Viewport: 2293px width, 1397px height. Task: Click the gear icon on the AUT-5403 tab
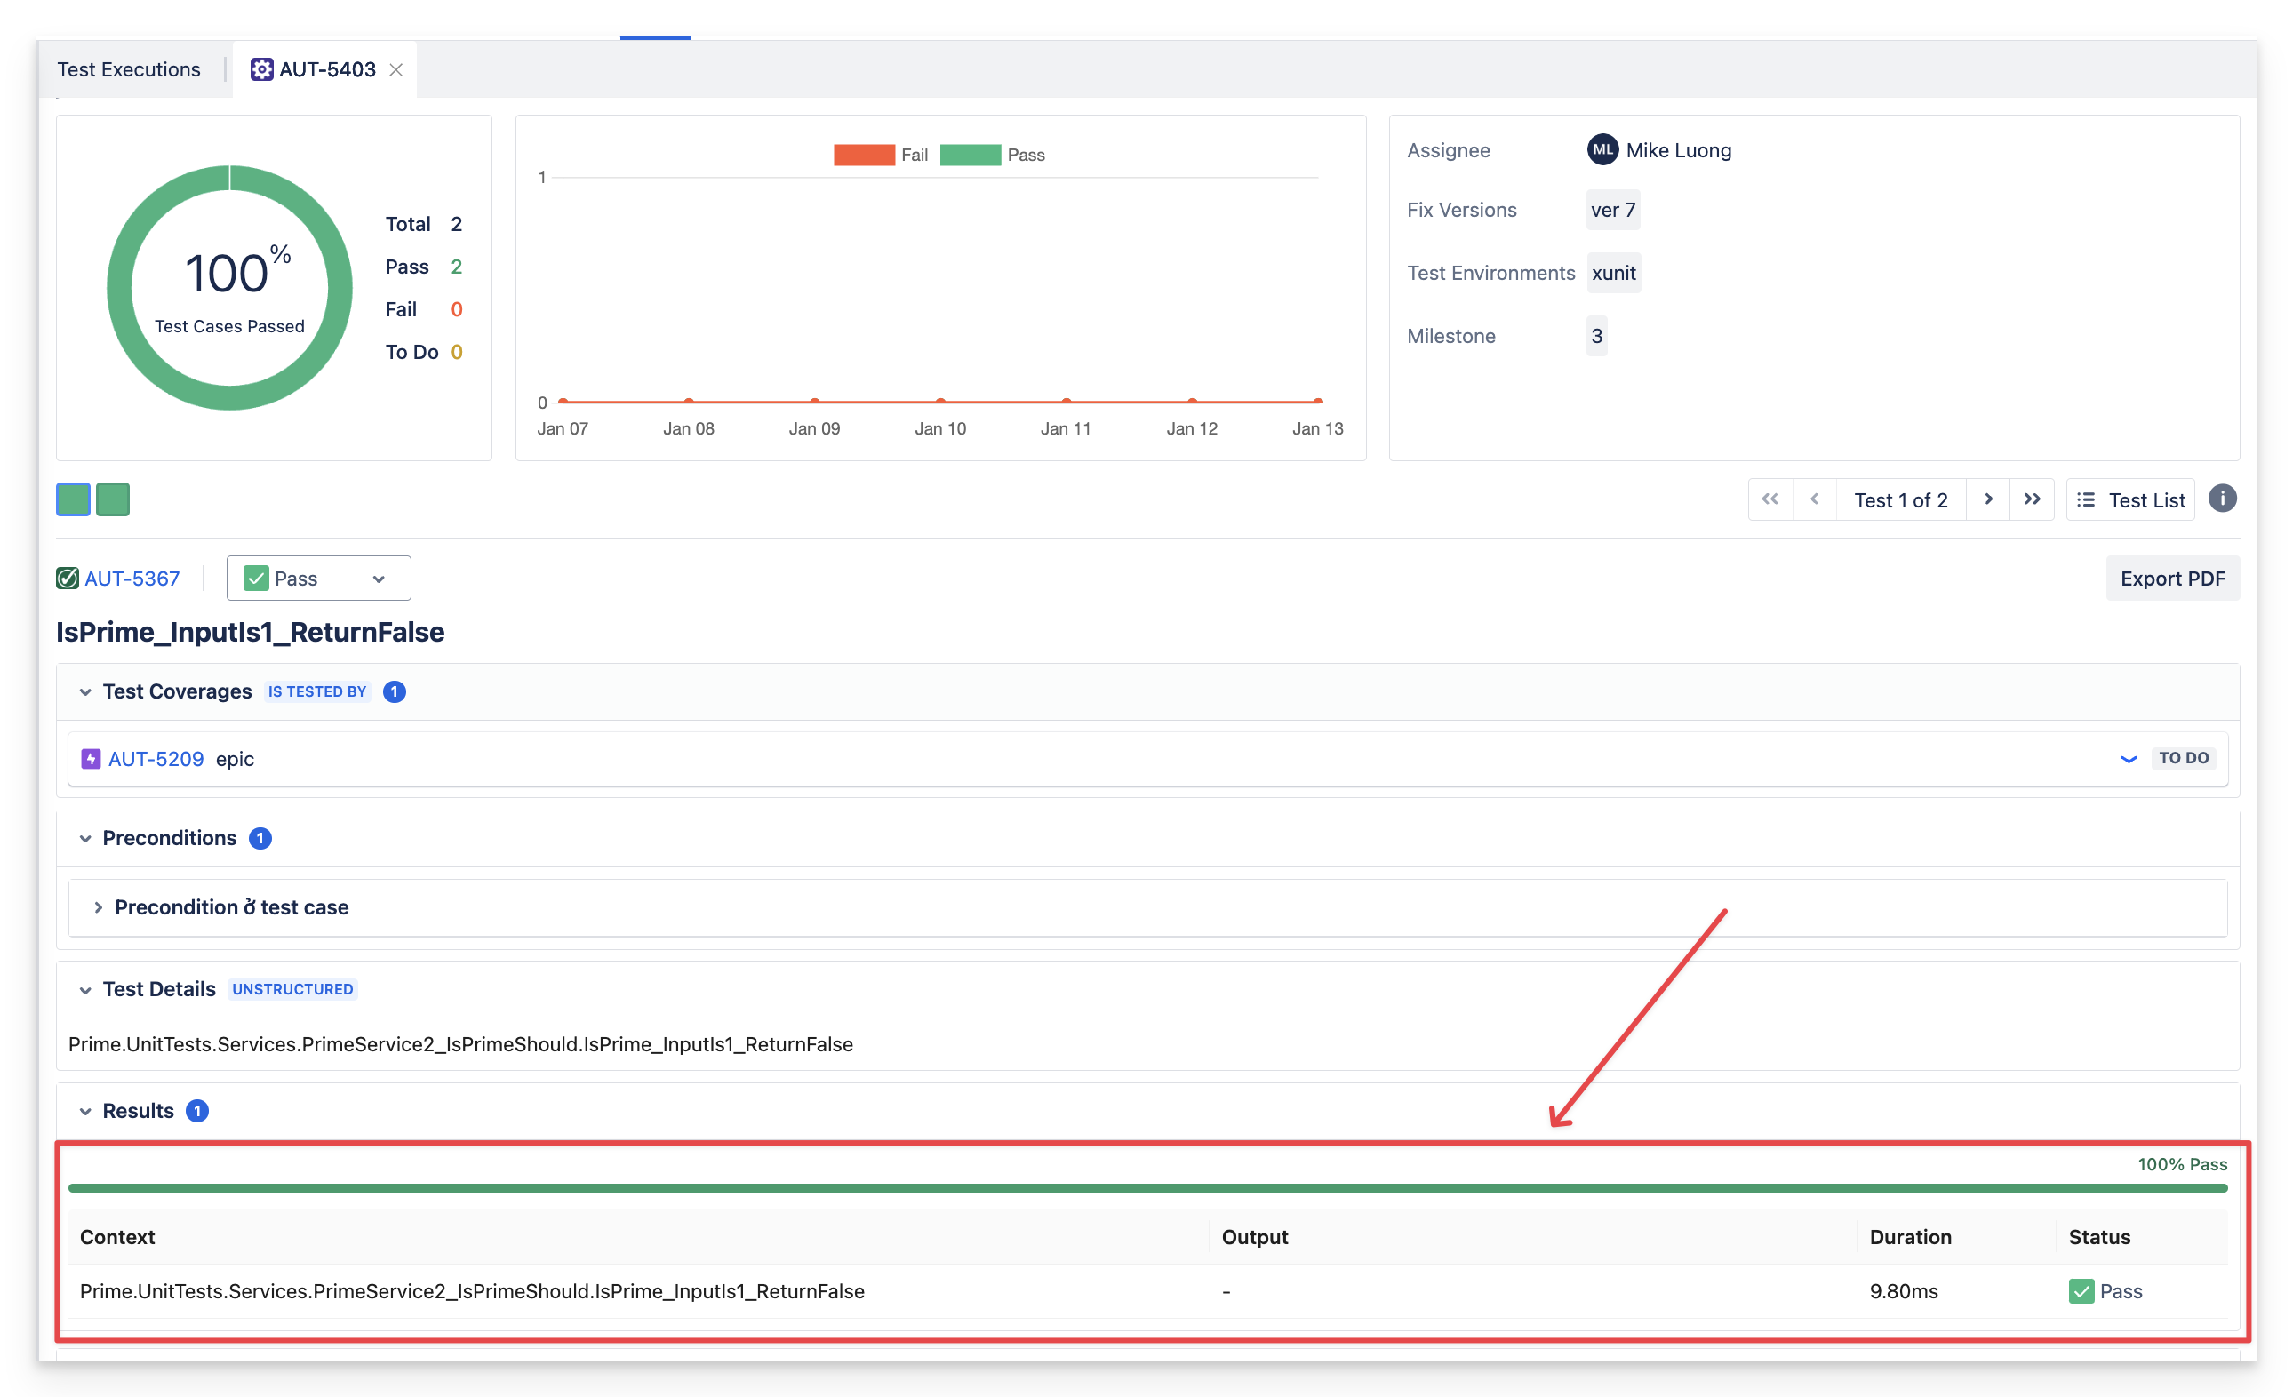coord(261,69)
